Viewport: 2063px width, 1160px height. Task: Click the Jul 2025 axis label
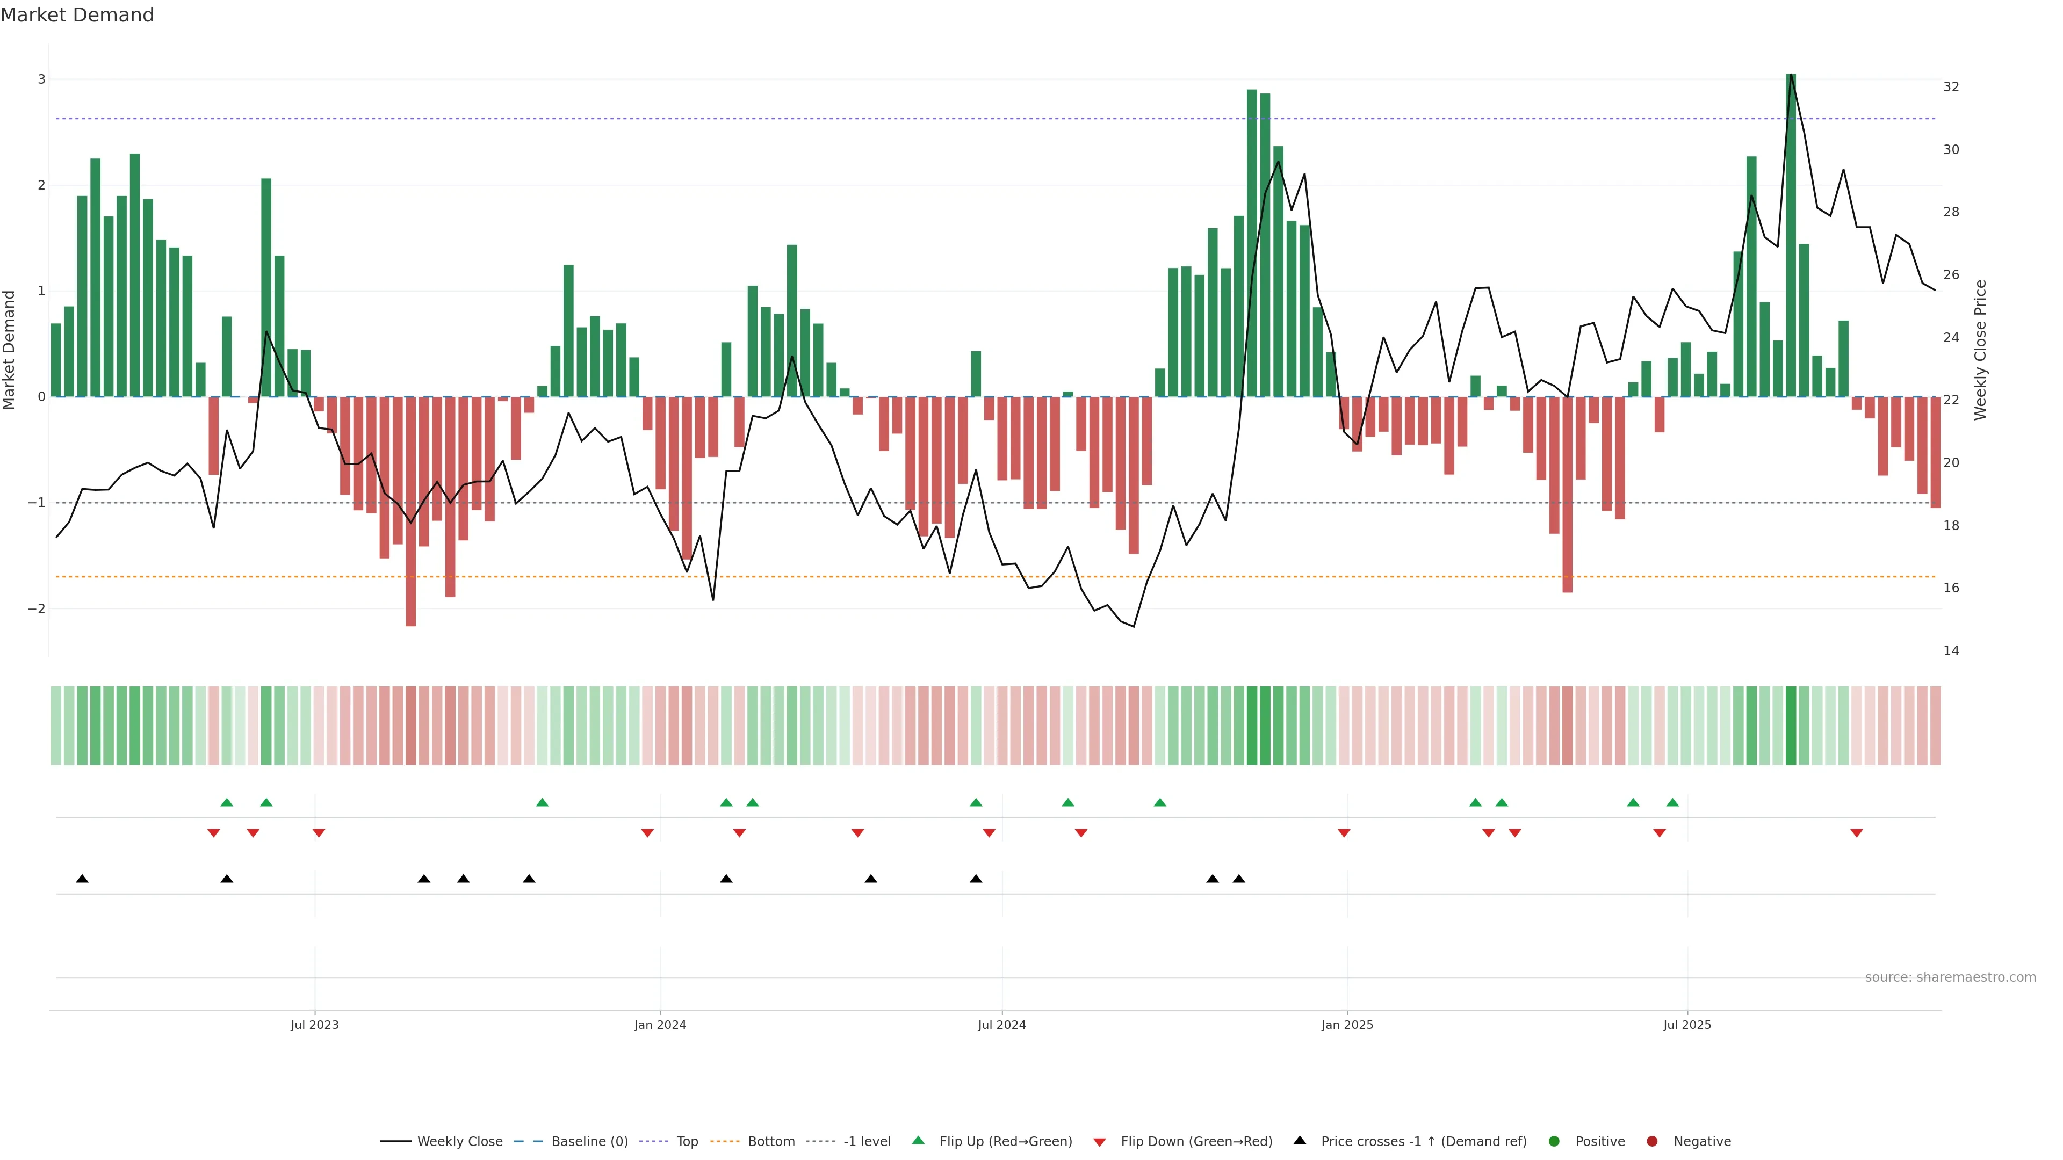1686,1025
